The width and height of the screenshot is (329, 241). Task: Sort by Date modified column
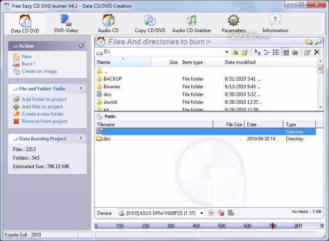click(244, 62)
